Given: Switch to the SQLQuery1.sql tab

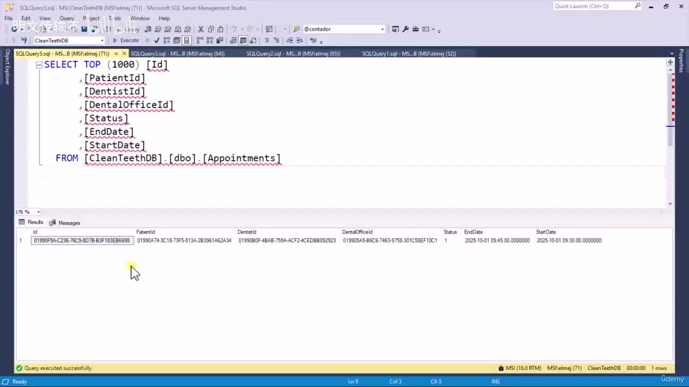Looking at the screenshot, I should coord(409,53).
